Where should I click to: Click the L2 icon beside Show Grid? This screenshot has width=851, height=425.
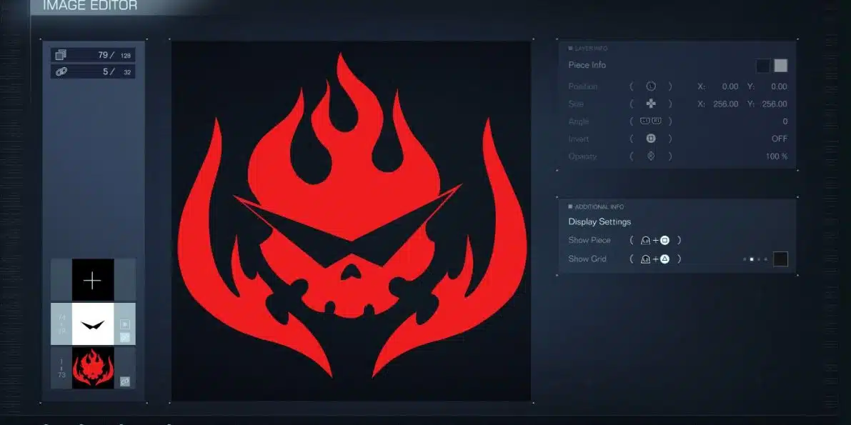tap(645, 259)
